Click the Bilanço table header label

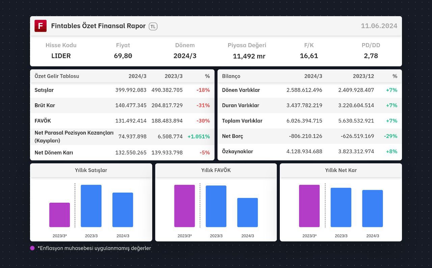pyautogui.click(x=231, y=76)
